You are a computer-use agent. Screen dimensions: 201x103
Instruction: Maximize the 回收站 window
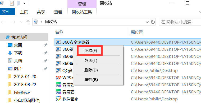tap(188, 3)
